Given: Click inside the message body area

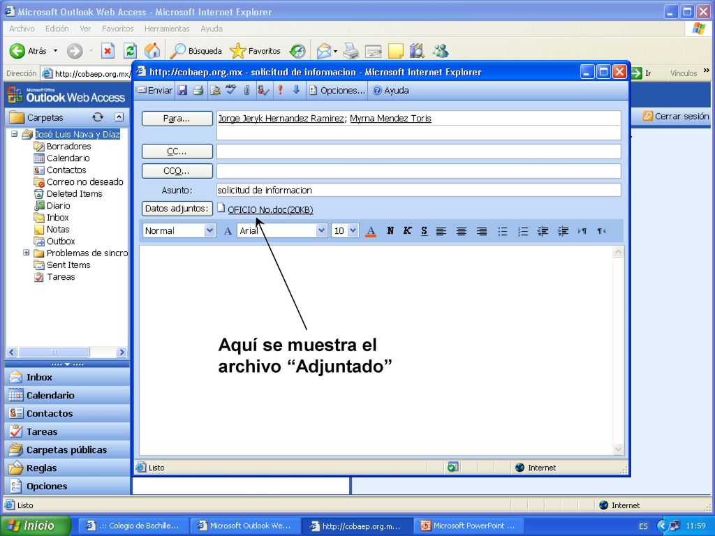Looking at the screenshot, I should click(376, 350).
